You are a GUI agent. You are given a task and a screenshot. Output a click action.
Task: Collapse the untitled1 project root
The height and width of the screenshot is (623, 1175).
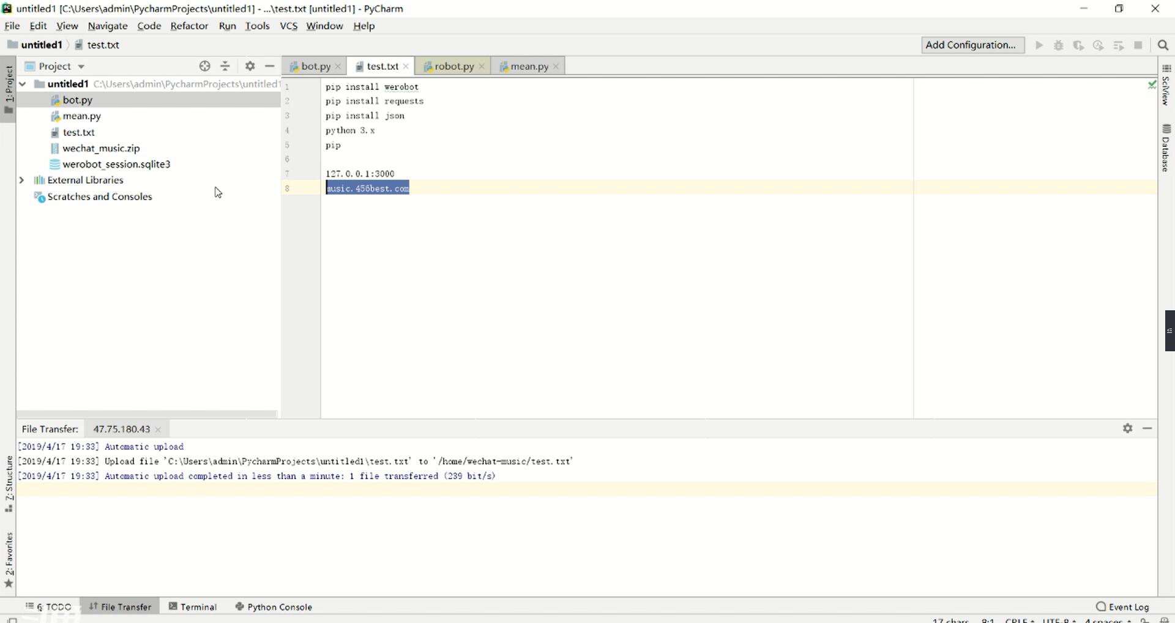coord(23,84)
